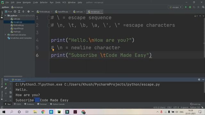Click the python breadcrumb in navigation bar
This screenshot has width=205, height=115.
tap(5, 7)
